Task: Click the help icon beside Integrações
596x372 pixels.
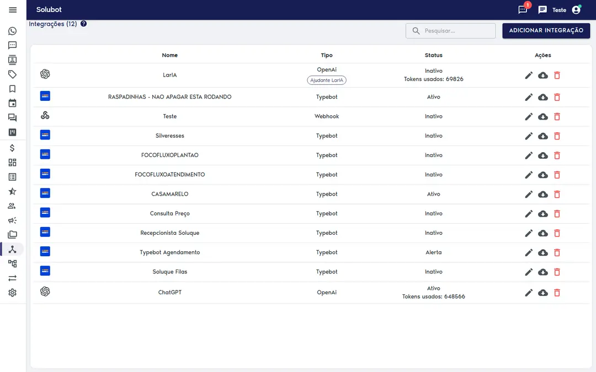Action: 84,24
